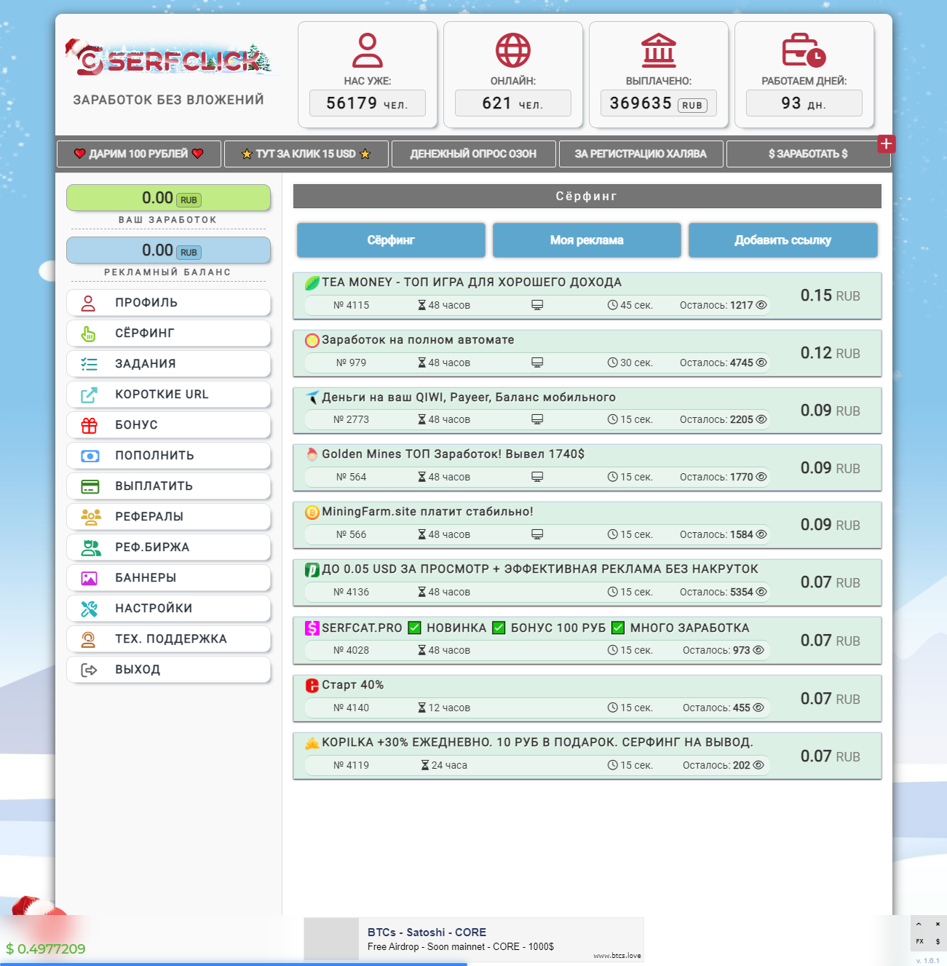Open РЕФЕРАЛЫ in the sidebar menu
The image size is (947, 966).
169,517
